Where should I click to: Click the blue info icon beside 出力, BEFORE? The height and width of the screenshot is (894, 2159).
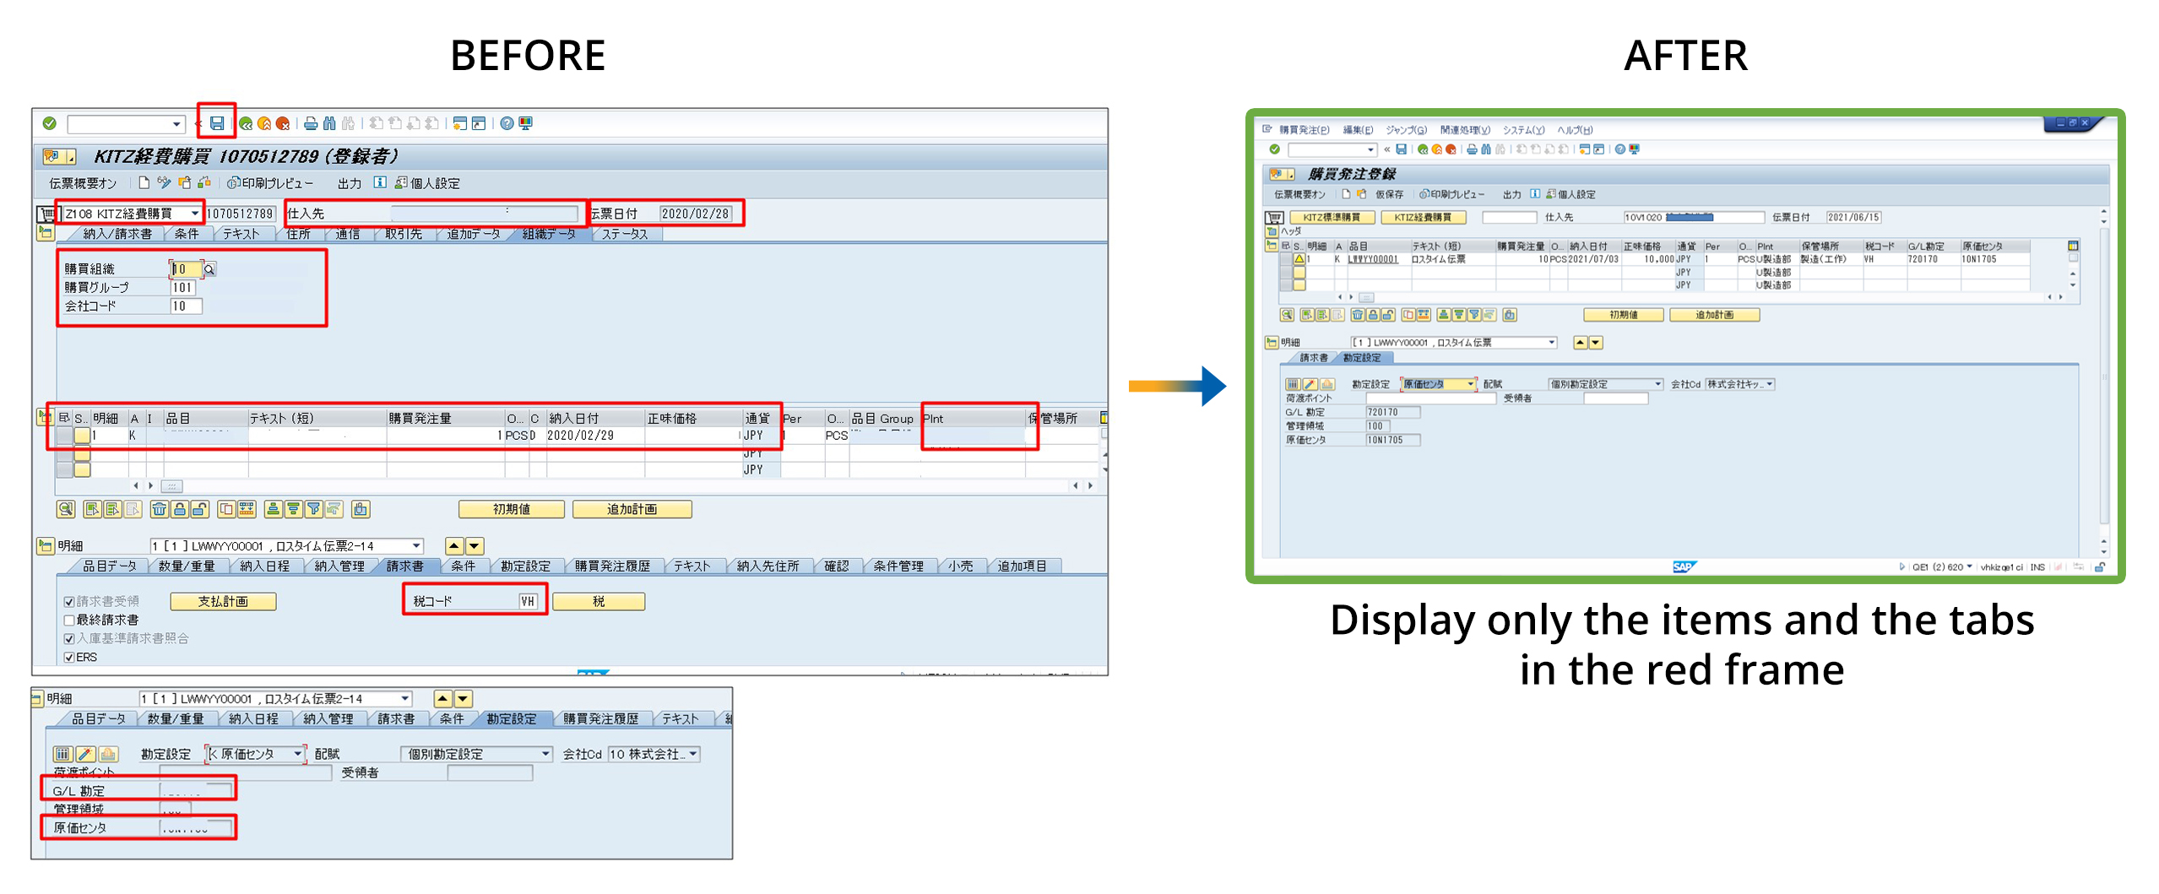point(380,182)
